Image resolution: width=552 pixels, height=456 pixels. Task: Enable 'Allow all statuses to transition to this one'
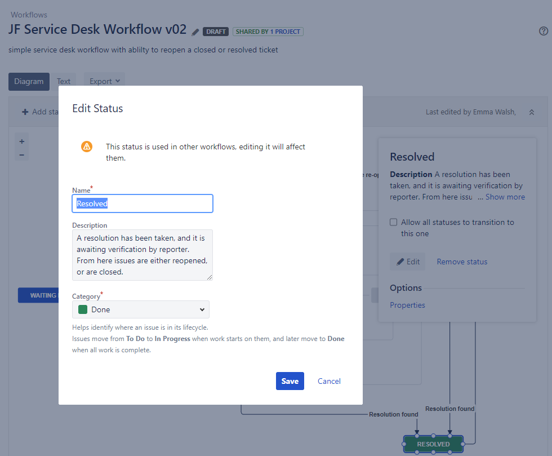coord(393,222)
